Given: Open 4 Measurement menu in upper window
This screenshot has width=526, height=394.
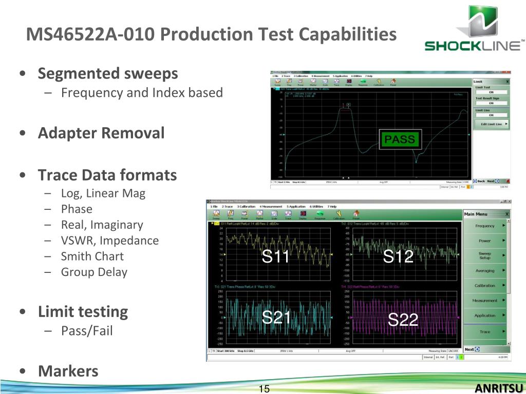Looking at the screenshot, I should (321, 76).
